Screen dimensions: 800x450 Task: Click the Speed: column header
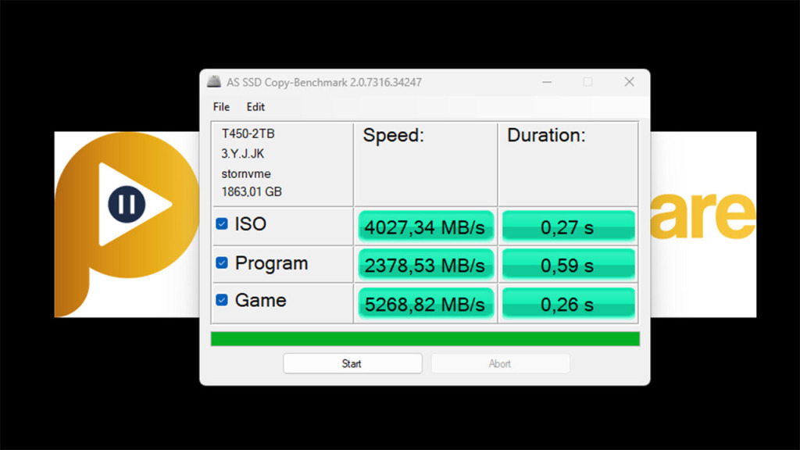394,135
